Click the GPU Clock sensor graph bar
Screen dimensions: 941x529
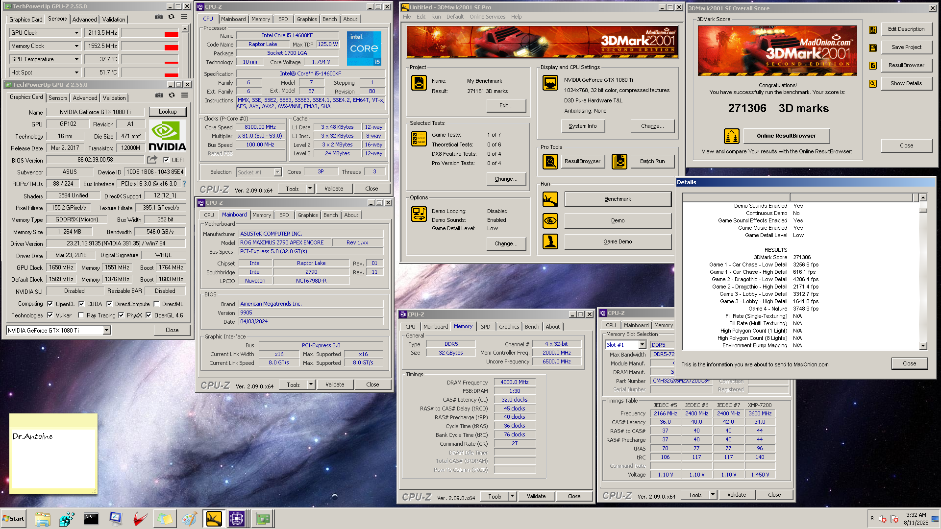click(x=149, y=33)
